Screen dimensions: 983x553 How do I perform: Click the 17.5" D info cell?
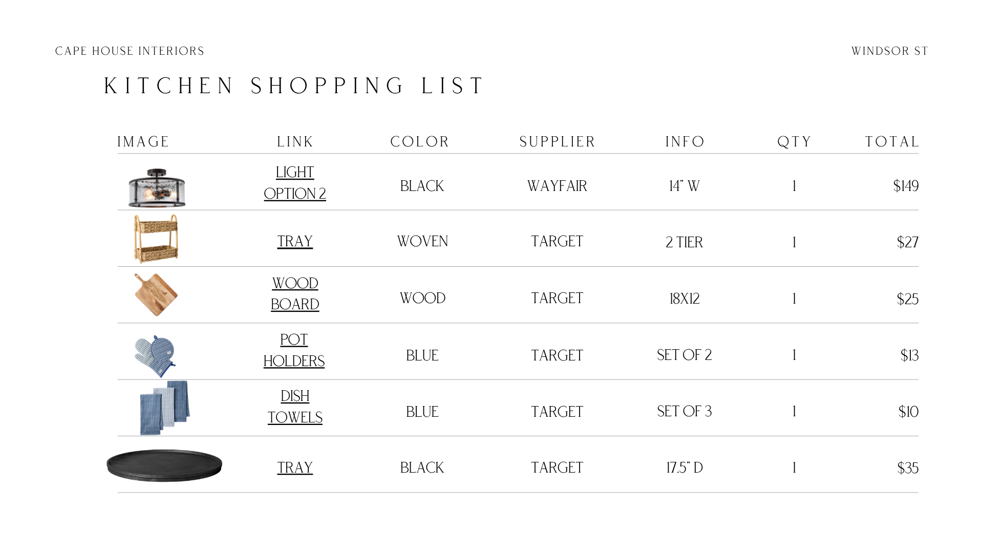[x=685, y=467]
